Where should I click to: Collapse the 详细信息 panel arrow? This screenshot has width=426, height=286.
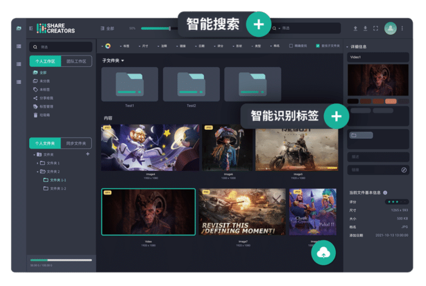[347, 47]
